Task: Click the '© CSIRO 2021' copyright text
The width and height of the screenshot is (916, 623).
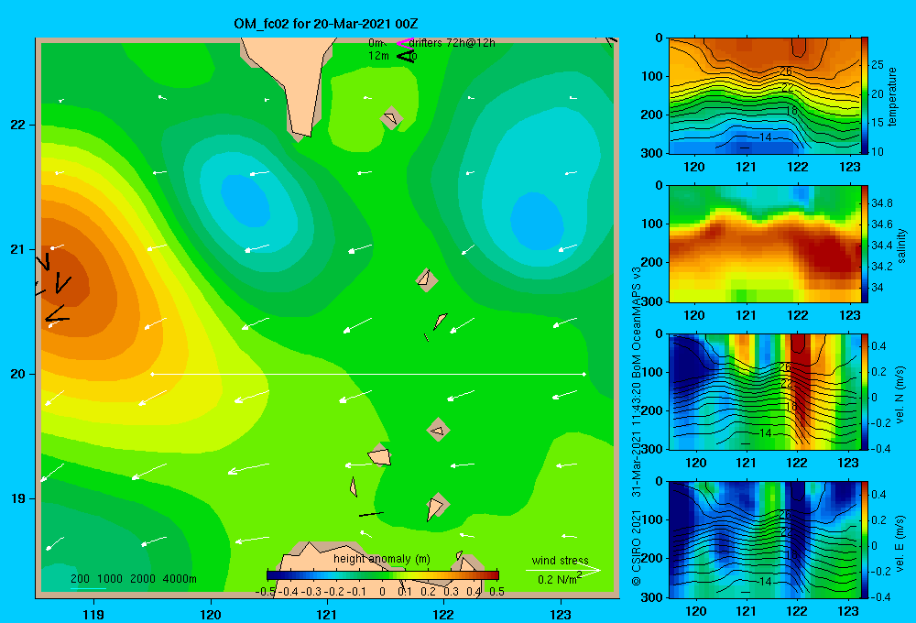Action: click(x=637, y=548)
